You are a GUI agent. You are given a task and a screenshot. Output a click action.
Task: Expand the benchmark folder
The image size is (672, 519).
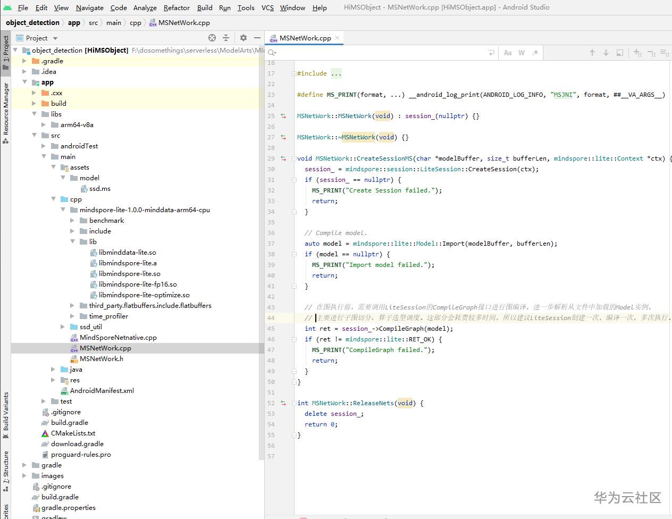(x=73, y=220)
